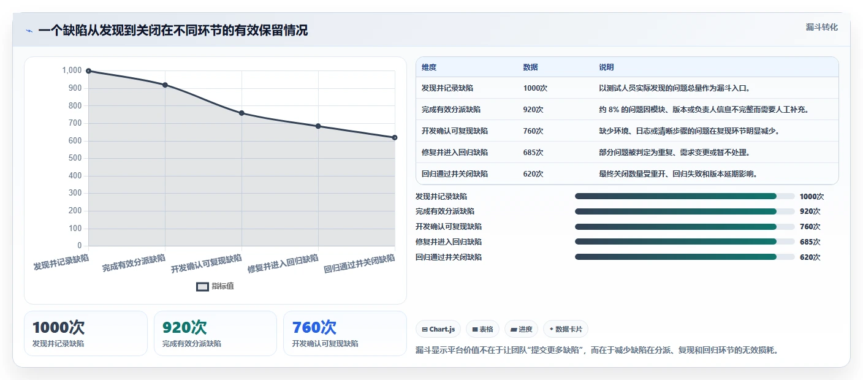
Task: Click the description 部分问题被判定为重复
Action: click(674, 152)
